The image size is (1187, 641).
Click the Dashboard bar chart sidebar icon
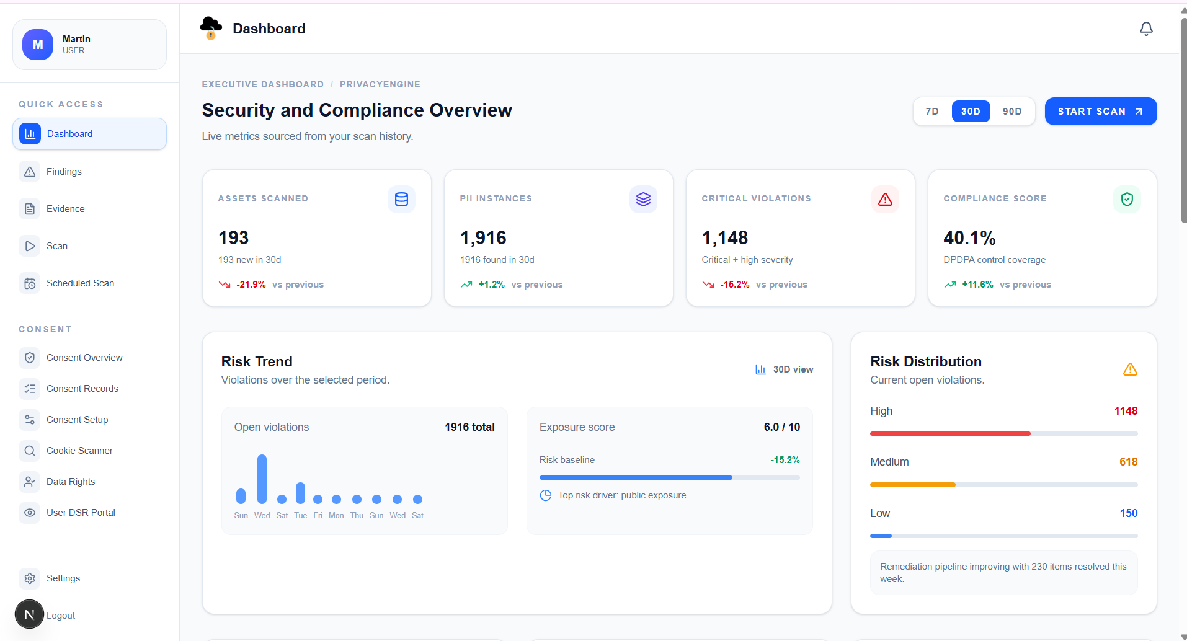click(30, 134)
